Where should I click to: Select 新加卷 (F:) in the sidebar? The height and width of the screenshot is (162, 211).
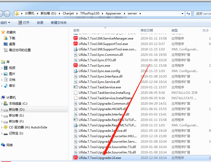[x=16, y=121]
